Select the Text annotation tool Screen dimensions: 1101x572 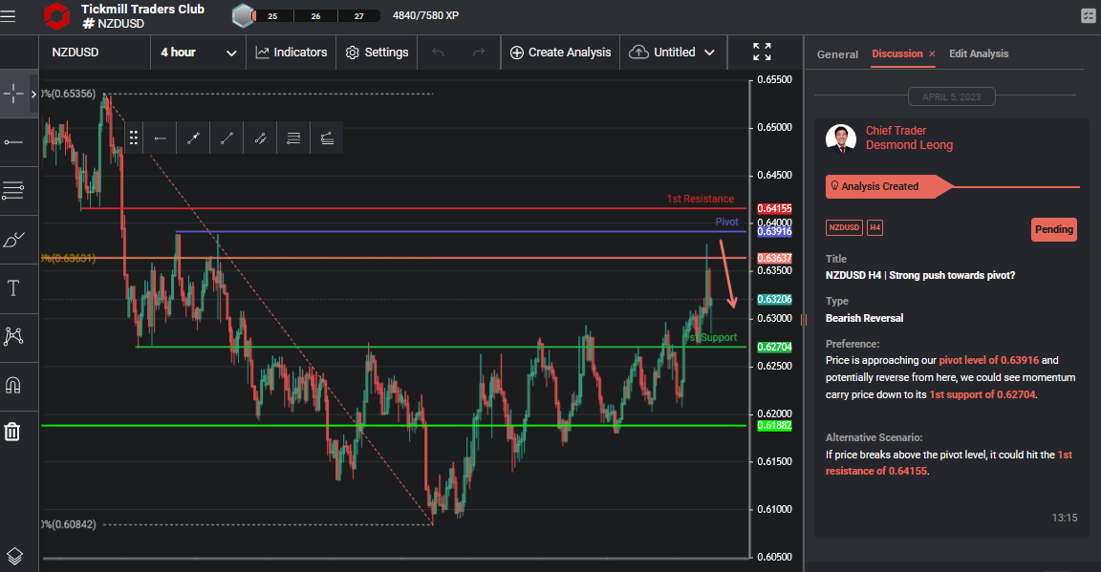[13, 288]
